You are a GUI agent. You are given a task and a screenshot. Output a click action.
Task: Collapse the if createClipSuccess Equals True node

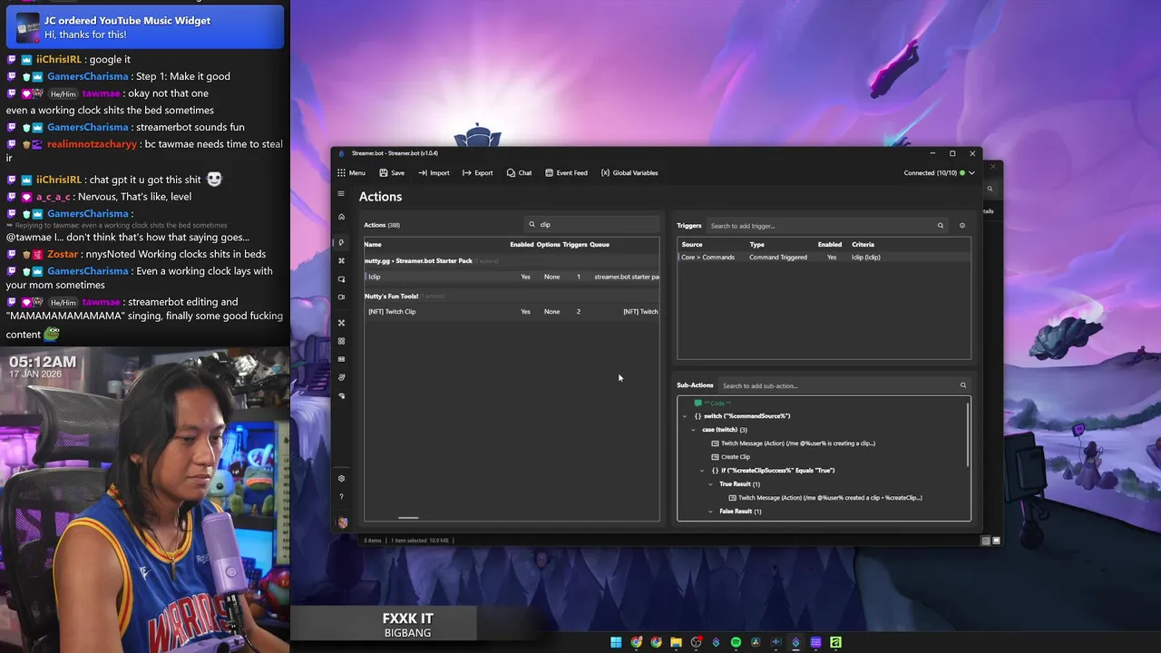pos(702,471)
